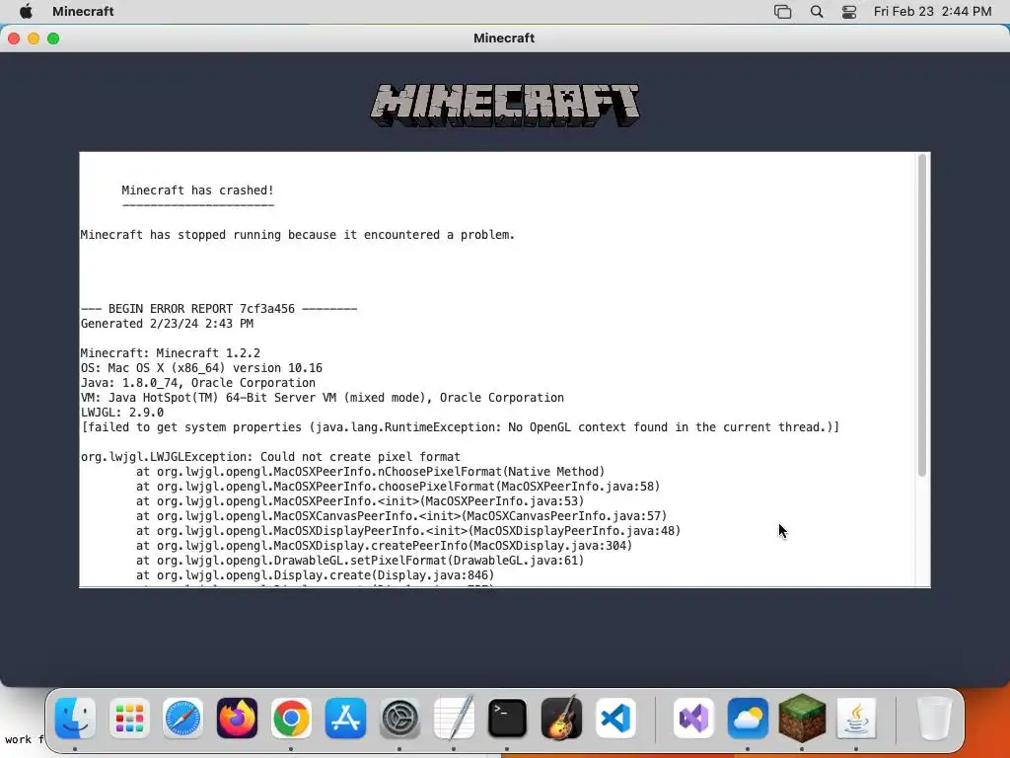Open Visual Studio Code dock icon
1010x758 pixels.
coord(615,719)
